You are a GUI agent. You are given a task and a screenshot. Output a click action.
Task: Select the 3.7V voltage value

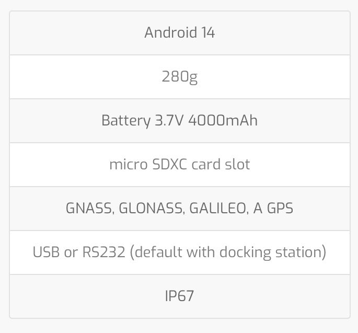(x=169, y=121)
